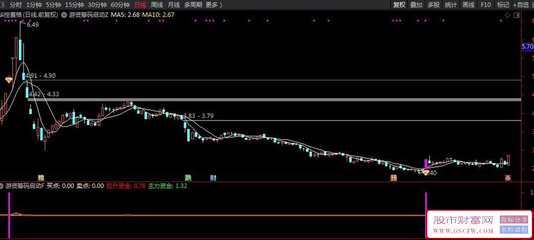Screen dimensions: 534x240
Task: Select the 3.83 - 3.79 gap line label
Action: click(x=199, y=116)
